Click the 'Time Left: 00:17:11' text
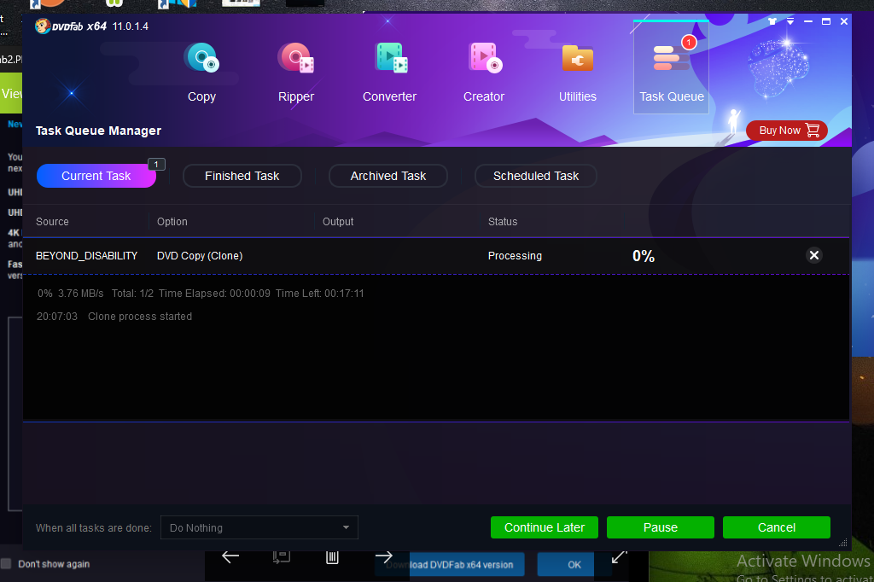This screenshot has height=582, width=874. coord(319,294)
